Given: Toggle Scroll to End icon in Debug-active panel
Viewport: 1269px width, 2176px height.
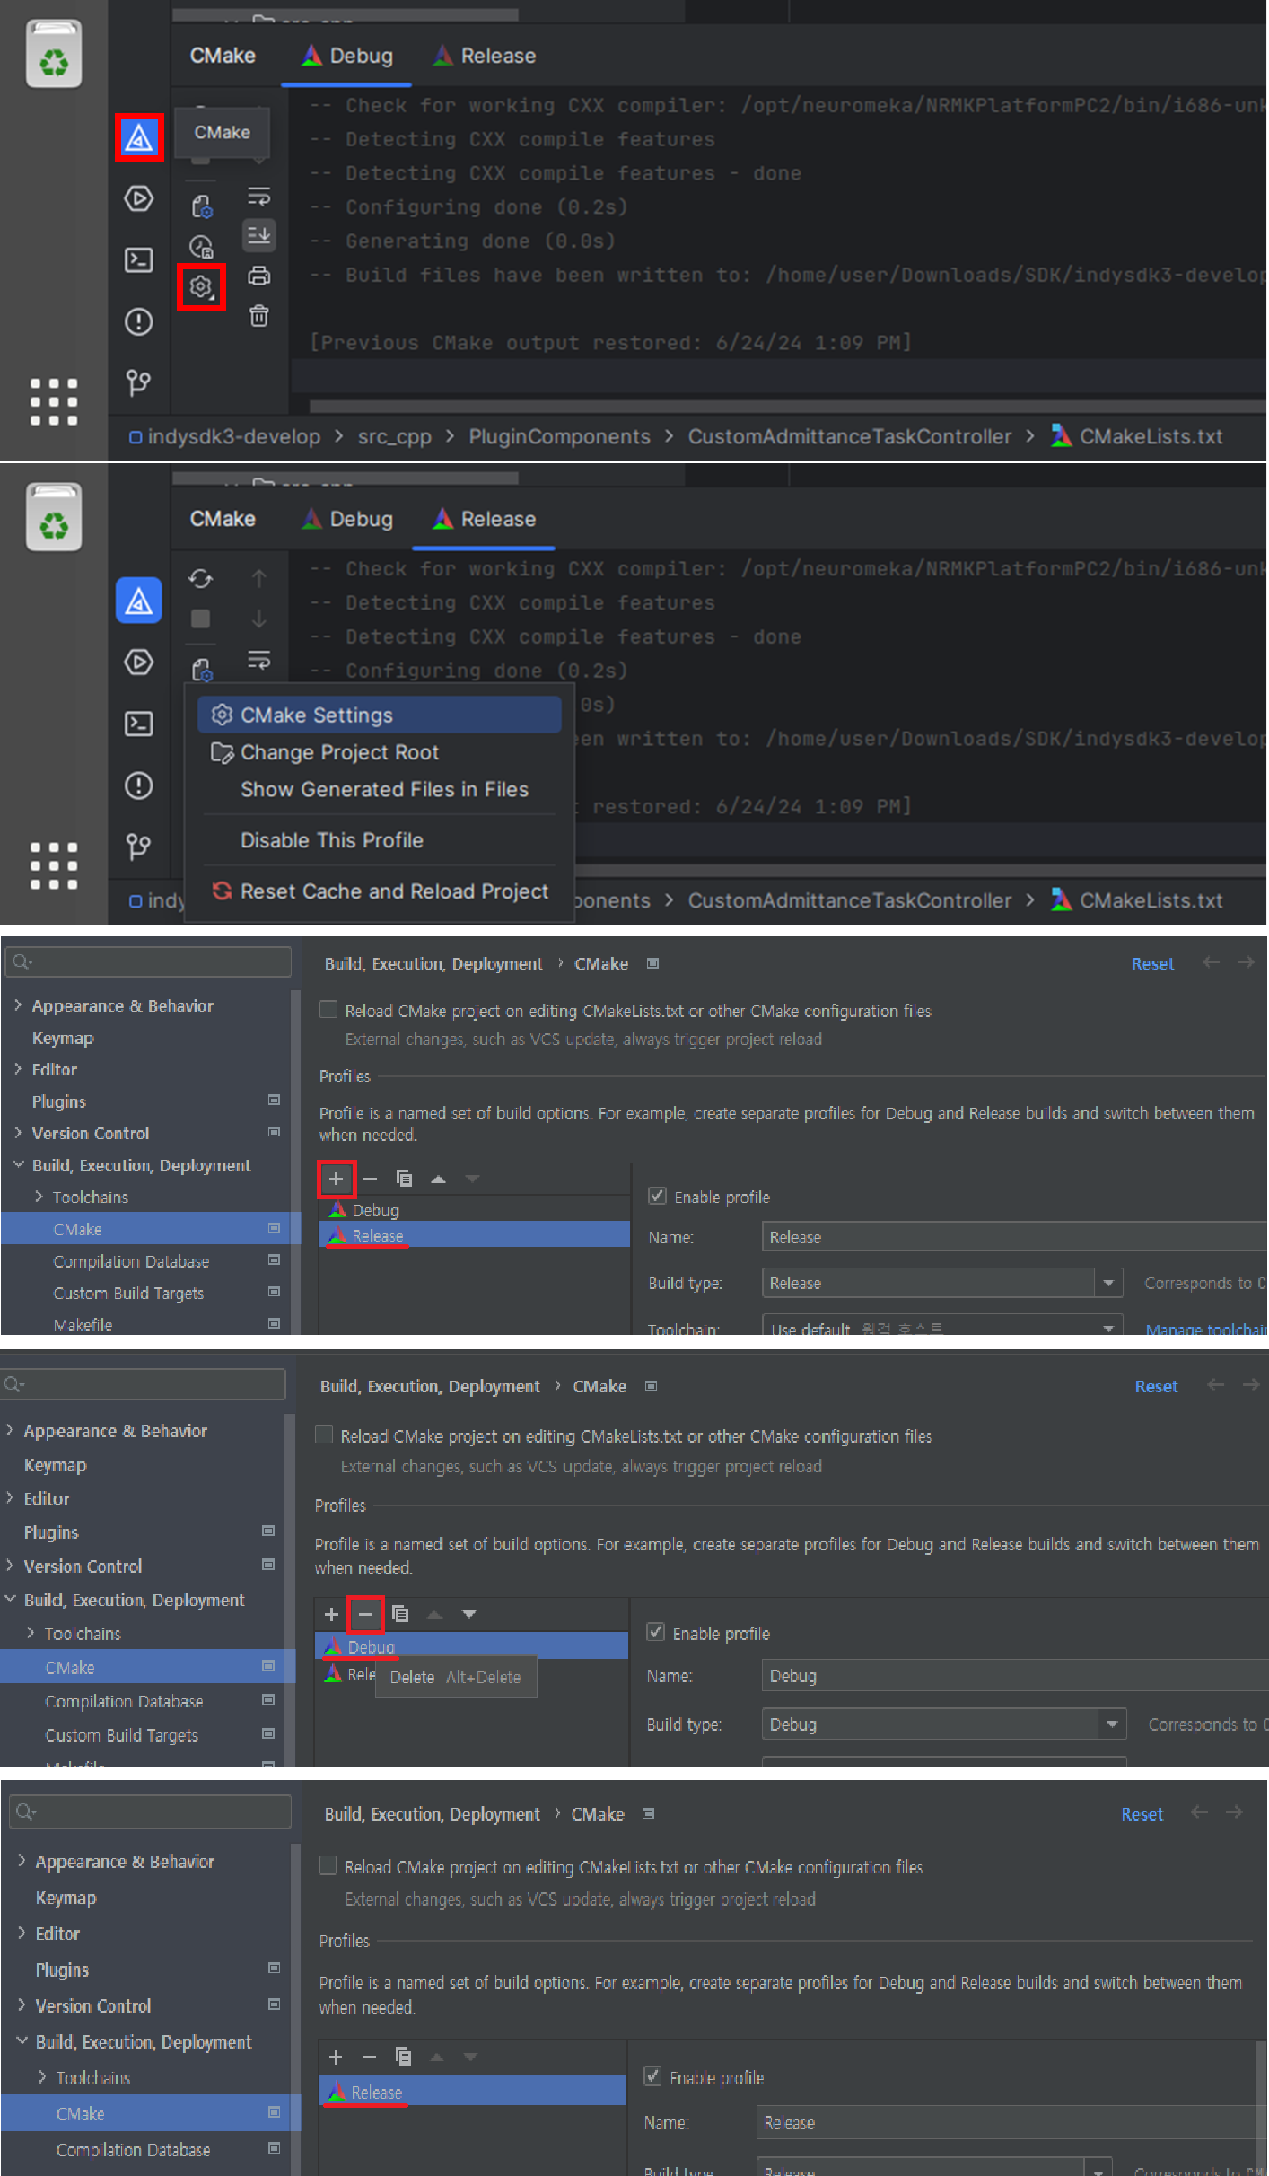Looking at the screenshot, I should coord(258,235).
